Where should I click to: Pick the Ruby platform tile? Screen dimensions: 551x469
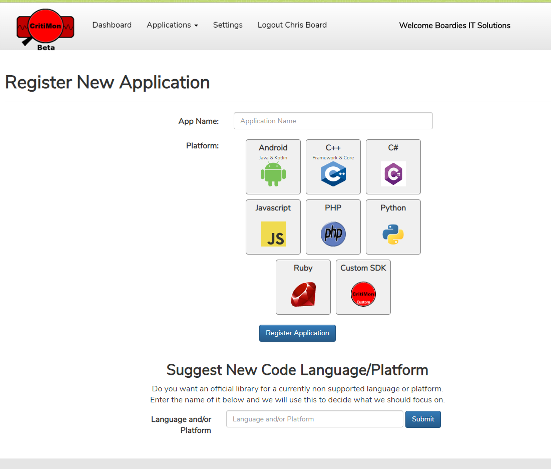pyautogui.click(x=303, y=287)
